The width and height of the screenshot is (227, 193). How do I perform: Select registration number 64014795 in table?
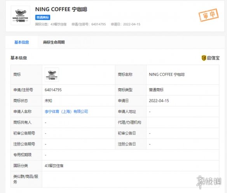[x=53, y=90]
